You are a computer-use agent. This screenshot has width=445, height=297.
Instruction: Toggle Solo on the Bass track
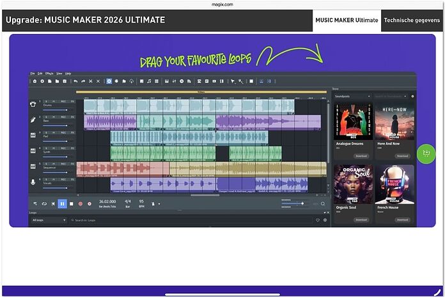click(x=46, y=116)
